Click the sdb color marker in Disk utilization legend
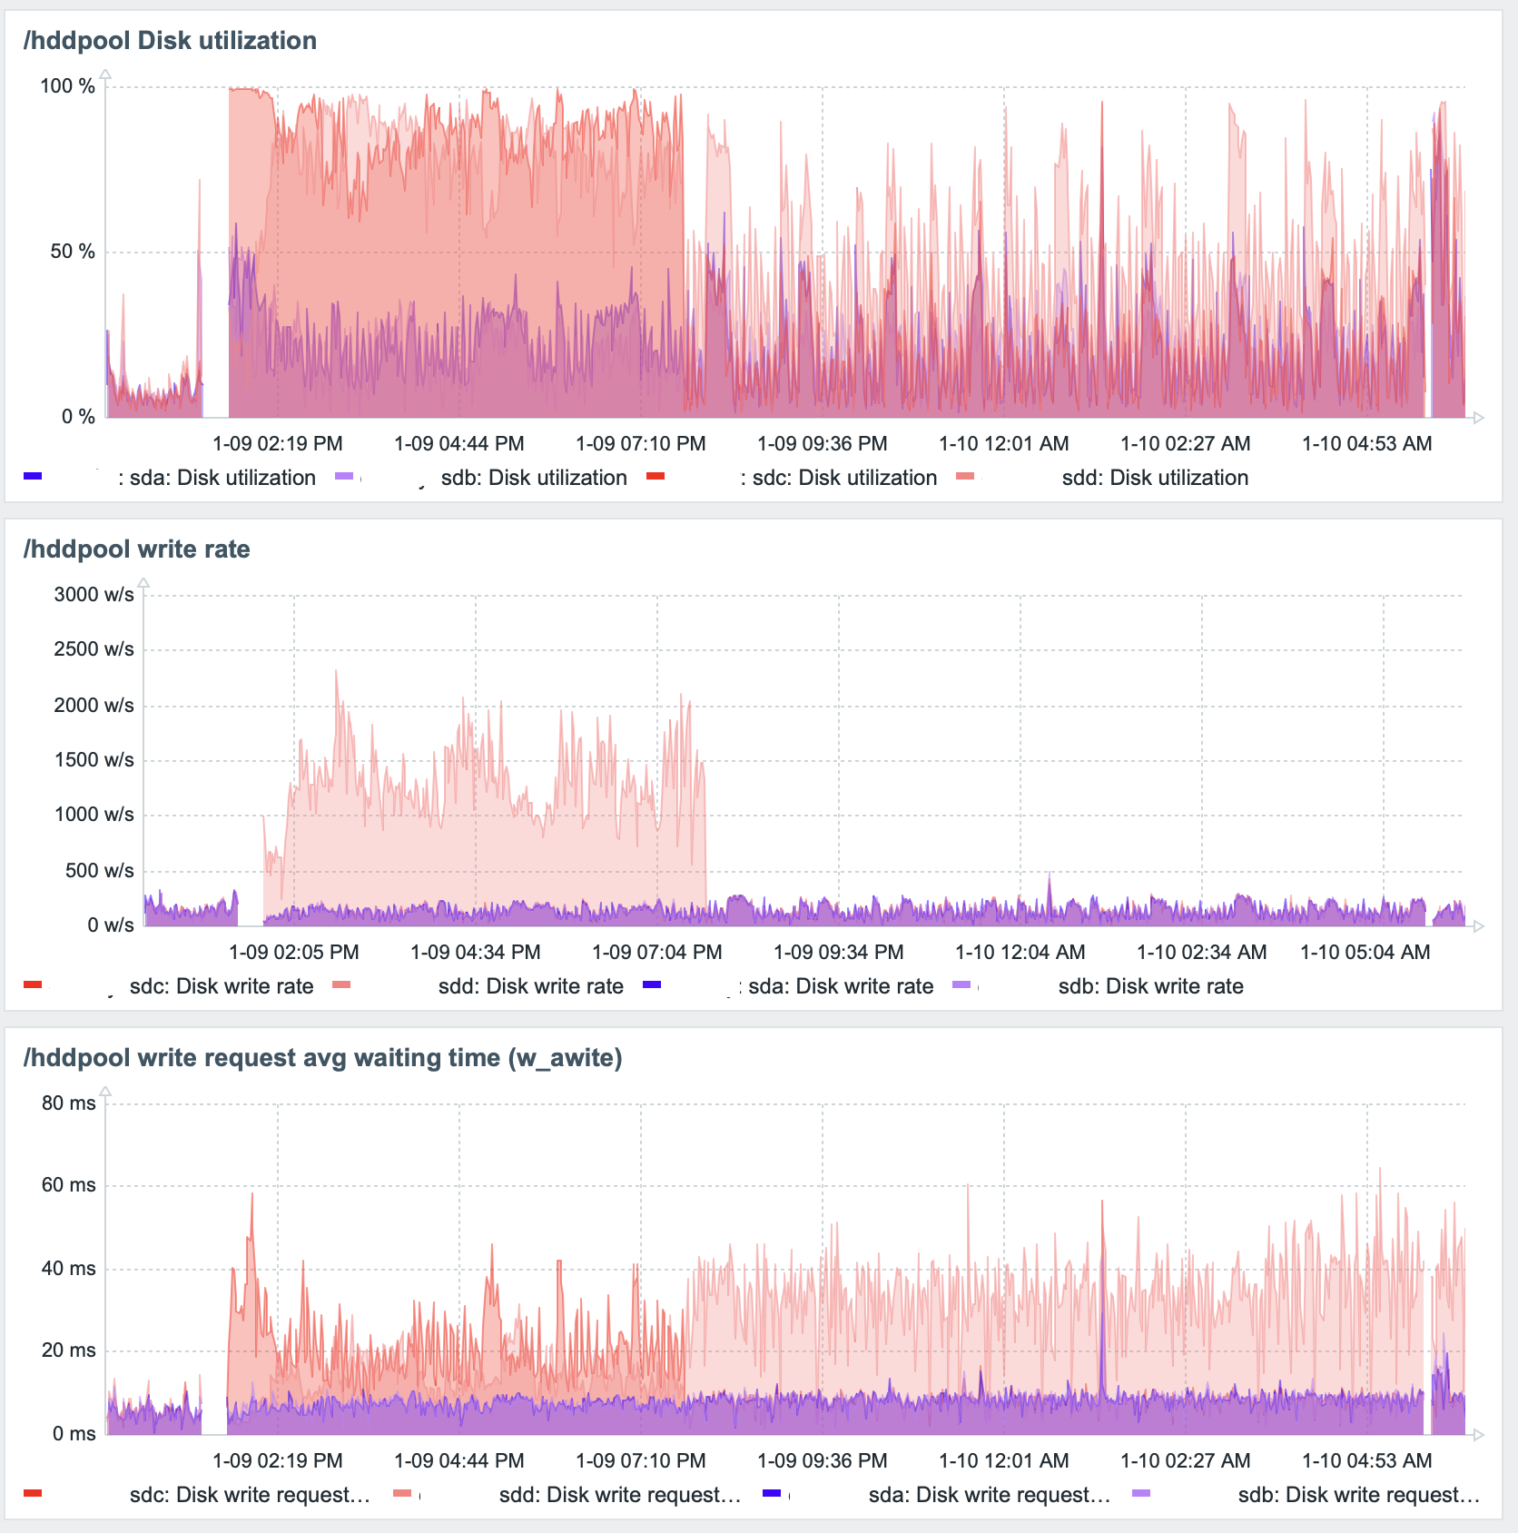1518x1533 pixels. pos(344,477)
